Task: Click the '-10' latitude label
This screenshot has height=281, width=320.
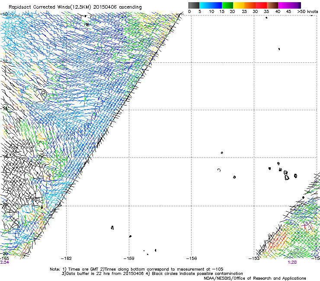Action: (x=5, y=14)
